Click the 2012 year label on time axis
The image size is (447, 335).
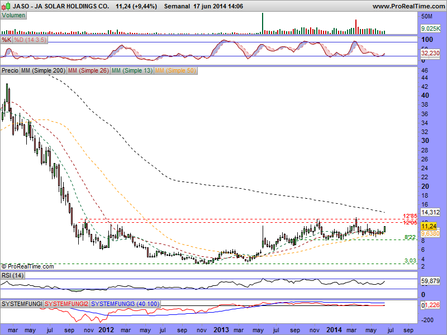[106, 330]
